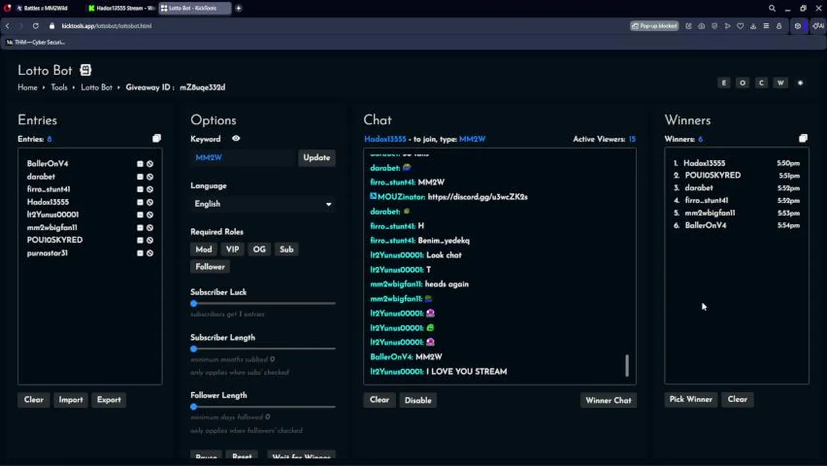Remove lt2Yunus00001 entry using minus icon
Image resolution: width=827 pixels, height=466 pixels.
(140, 215)
